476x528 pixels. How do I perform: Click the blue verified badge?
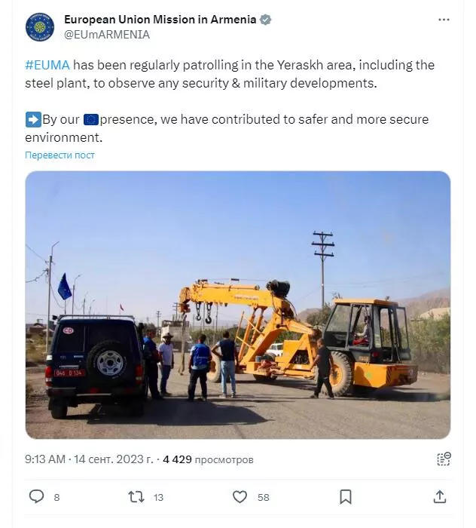266,20
